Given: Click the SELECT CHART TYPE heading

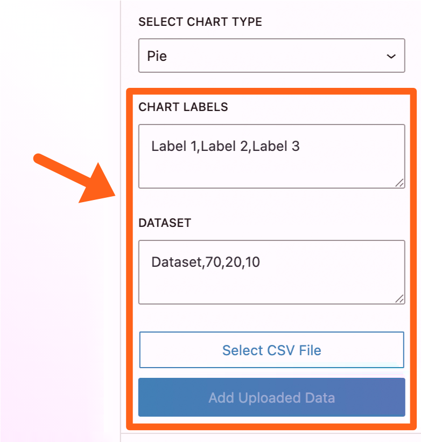Looking at the screenshot, I should tap(200, 22).
